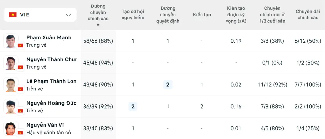The height and width of the screenshot is (139, 325).
Task: Click Chuyền dài chính xác column header
Action: tap(308, 15)
